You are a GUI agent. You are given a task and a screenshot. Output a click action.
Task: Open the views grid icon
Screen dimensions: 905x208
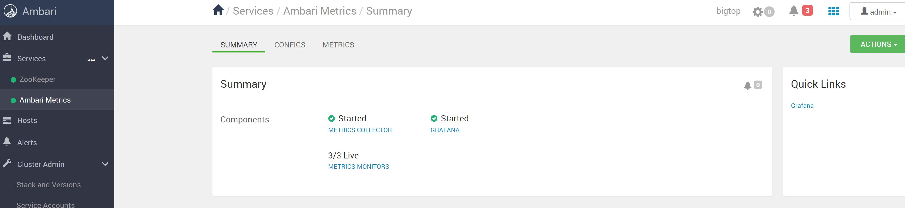pos(833,11)
